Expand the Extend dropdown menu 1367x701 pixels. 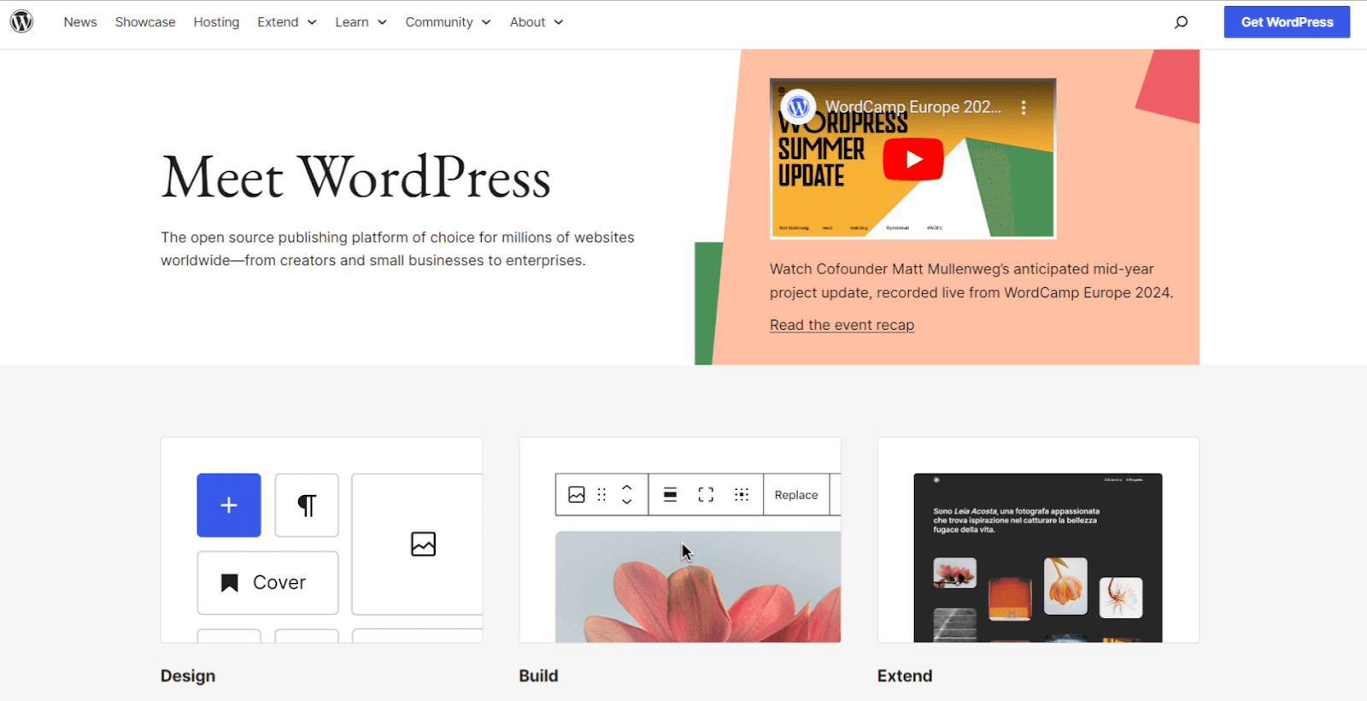(x=287, y=22)
